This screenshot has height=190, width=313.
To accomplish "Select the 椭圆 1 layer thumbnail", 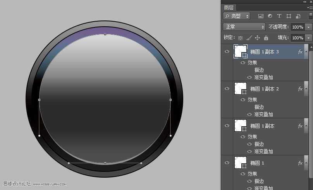I will coord(240,163).
